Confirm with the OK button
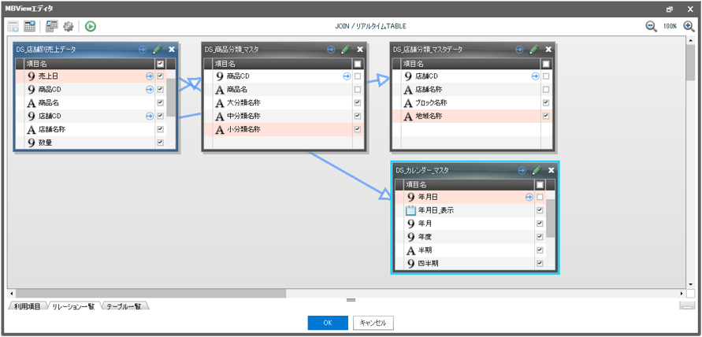Screen dimensions: 702x337 point(328,323)
